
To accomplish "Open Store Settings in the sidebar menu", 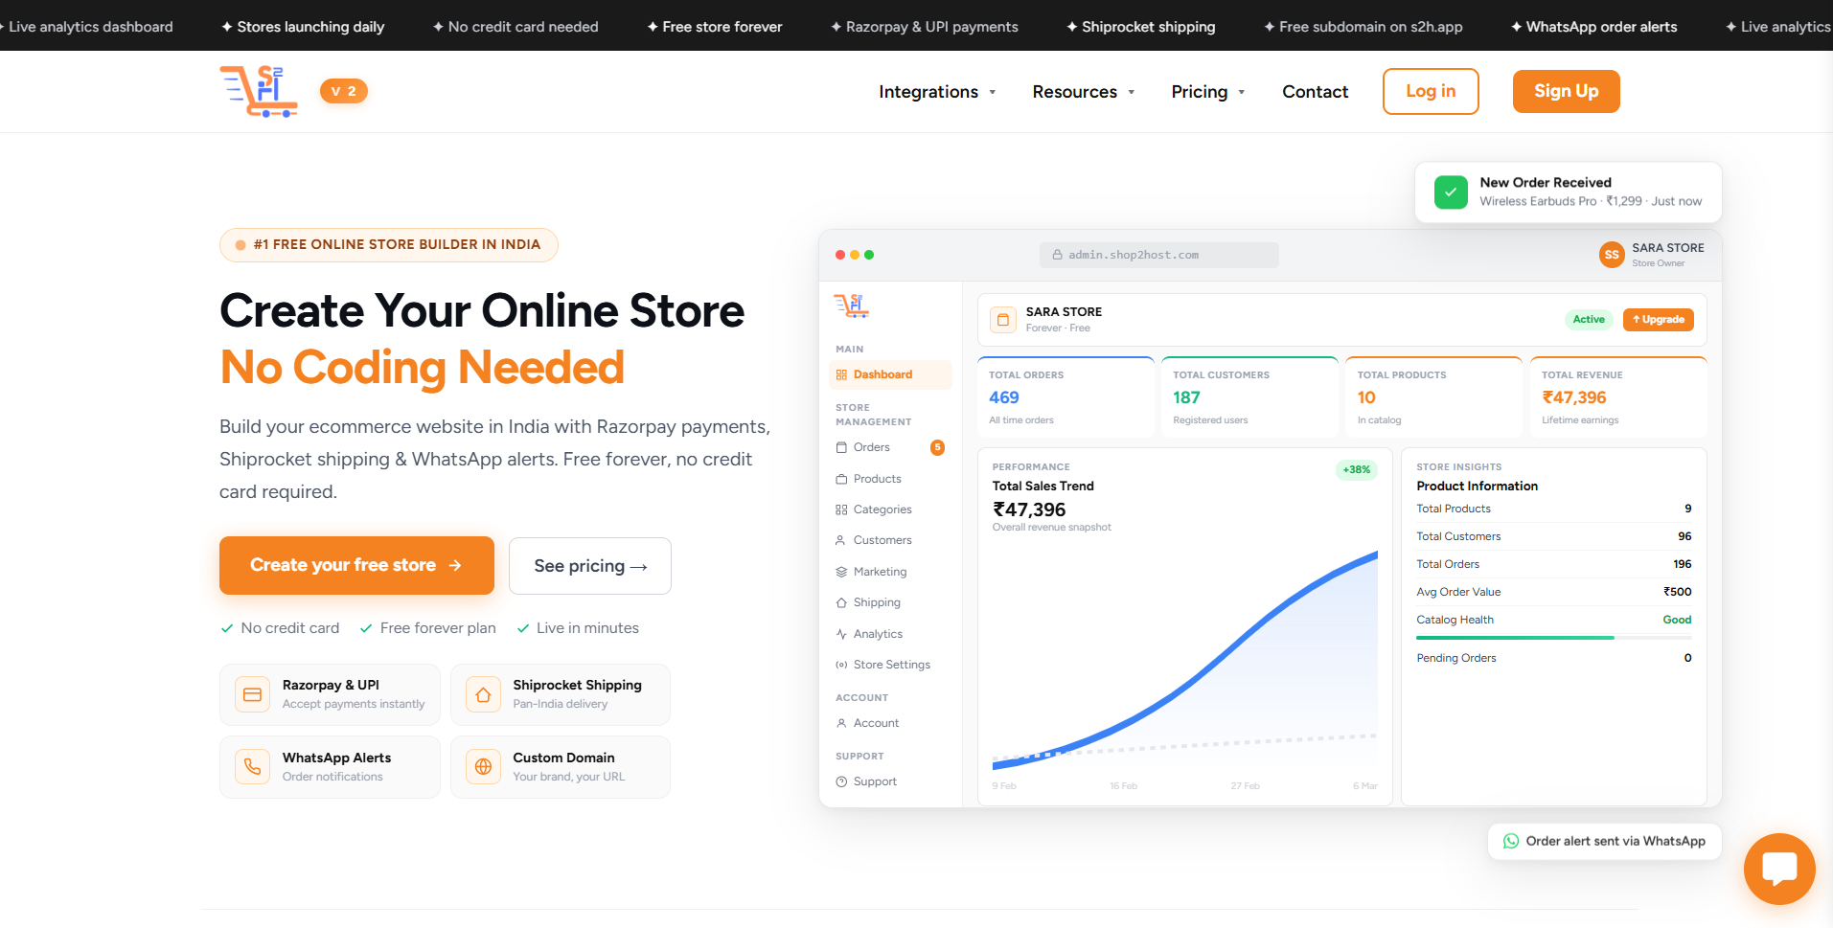I will tap(890, 665).
